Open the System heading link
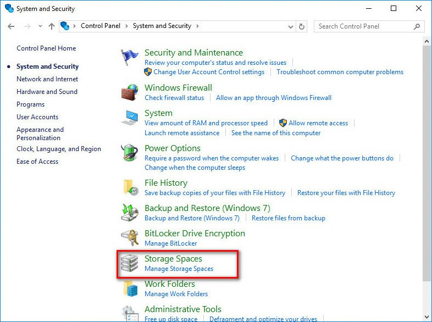This screenshot has width=432, height=322. [158, 113]
